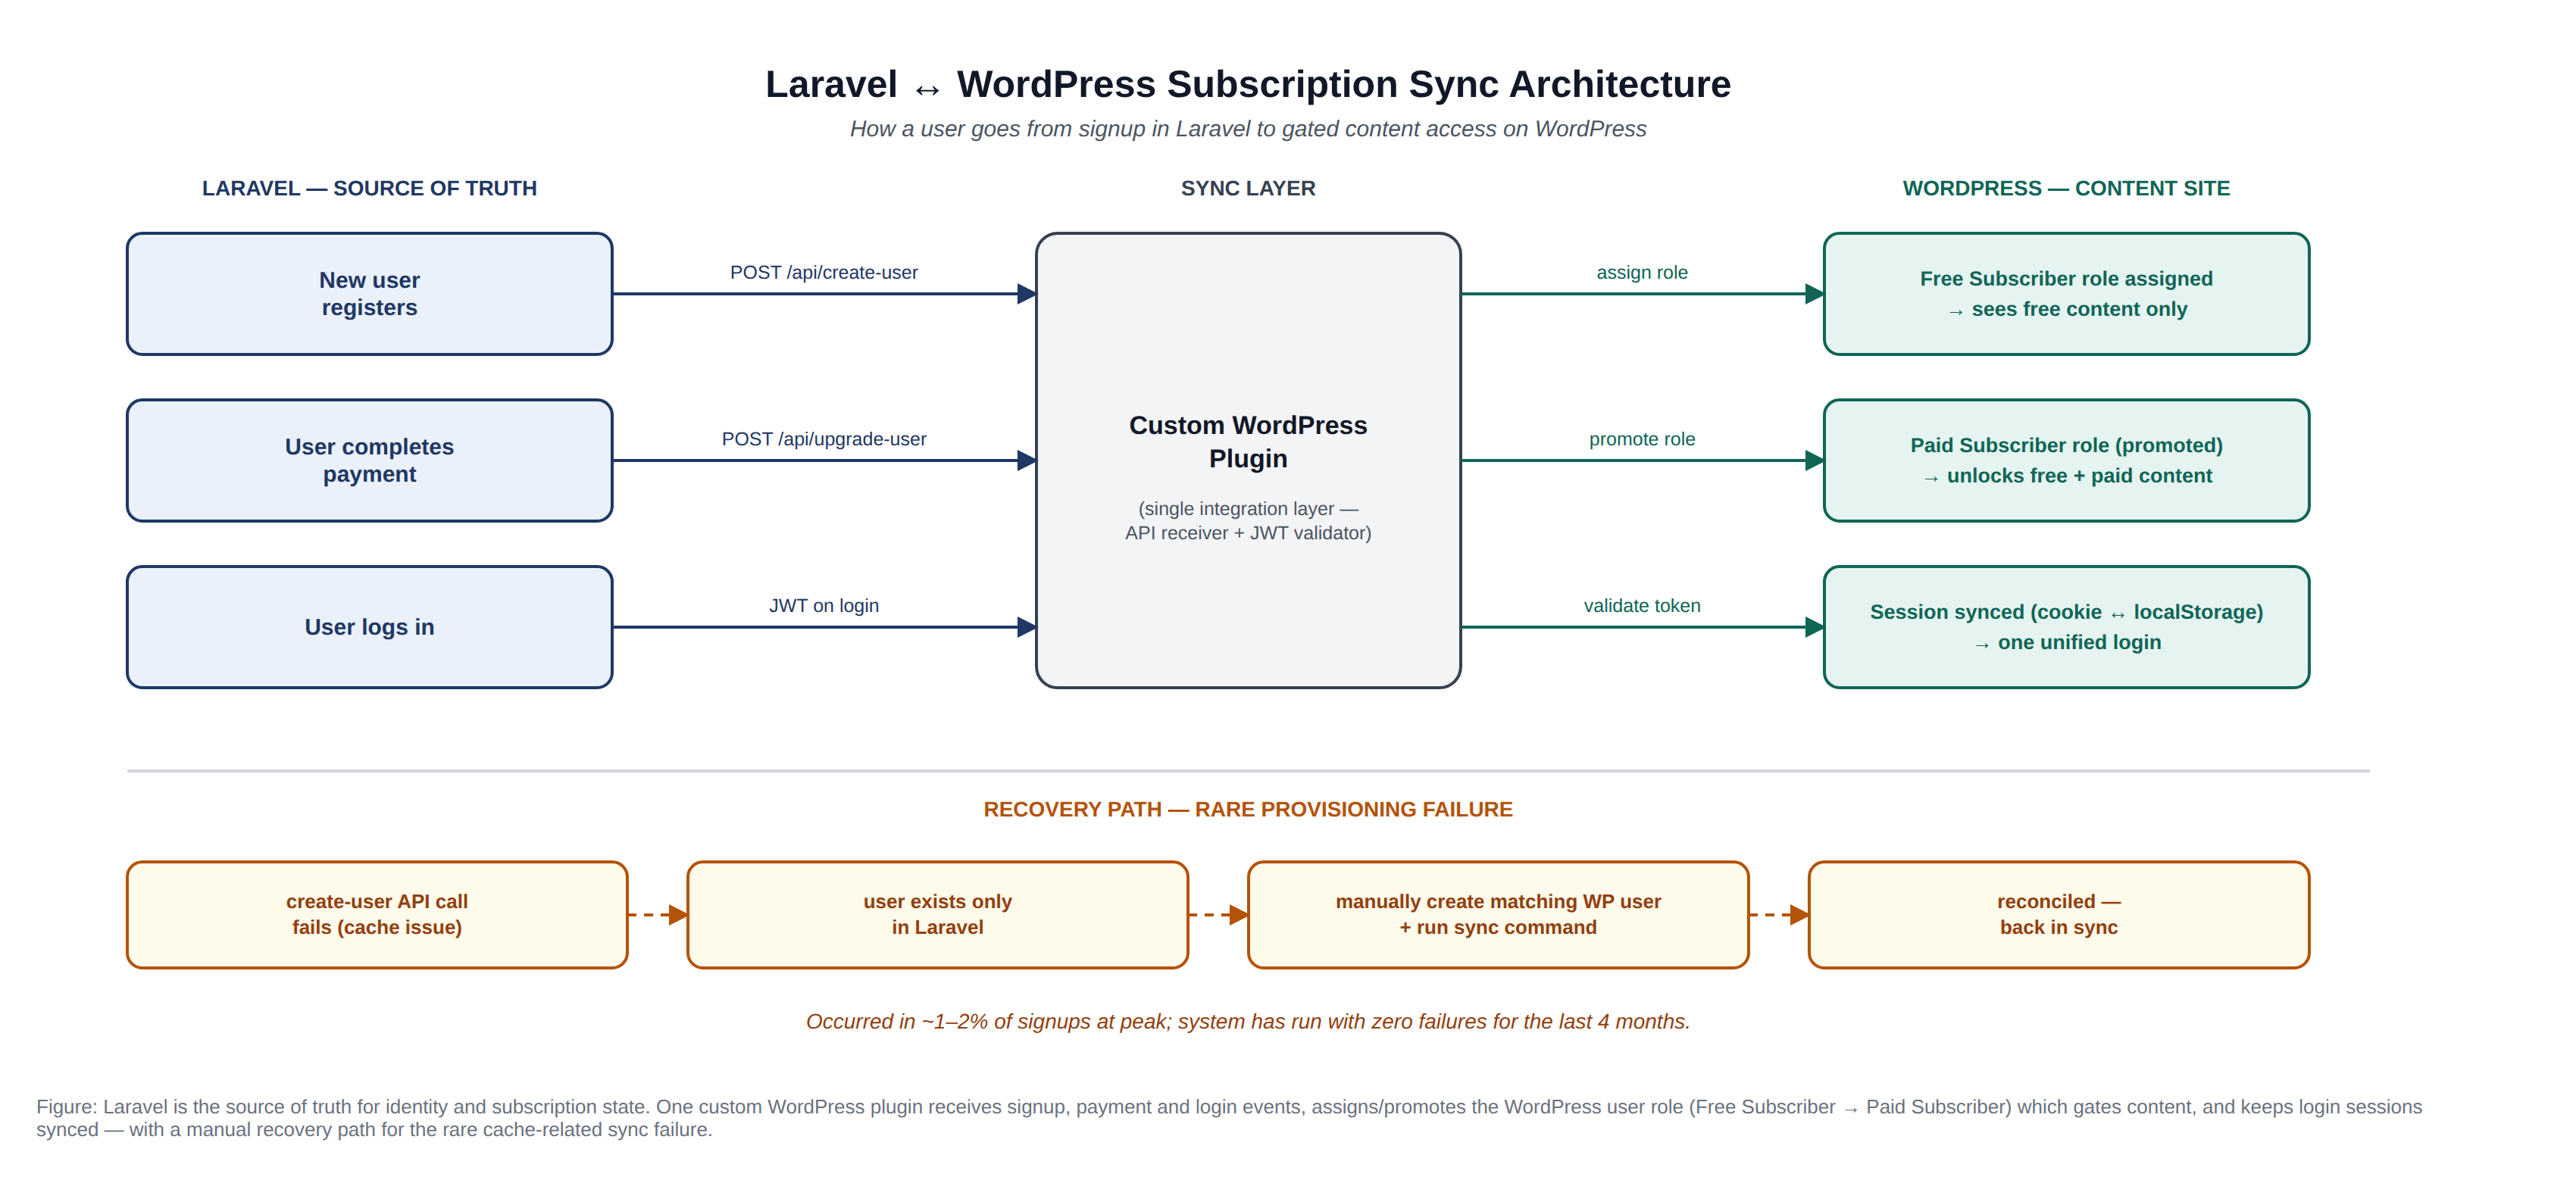
Task: Click the 'assign role' arrow label
Action: click(1642, 272)
